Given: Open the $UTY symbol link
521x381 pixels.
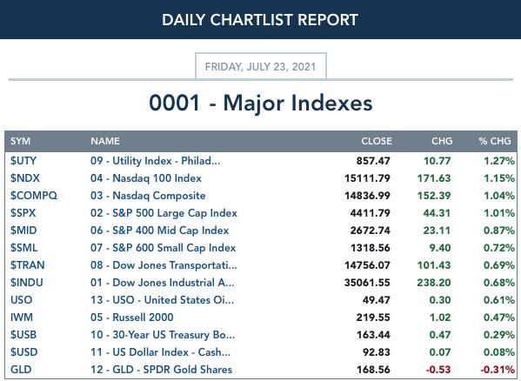Looking at the screenshot, I should [x=23, y=161].
